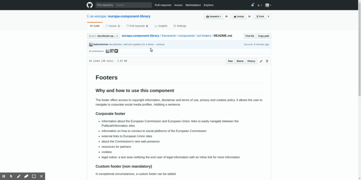Open the Blame view
This screenshot has width=361, height=180.
pos(240,61)
